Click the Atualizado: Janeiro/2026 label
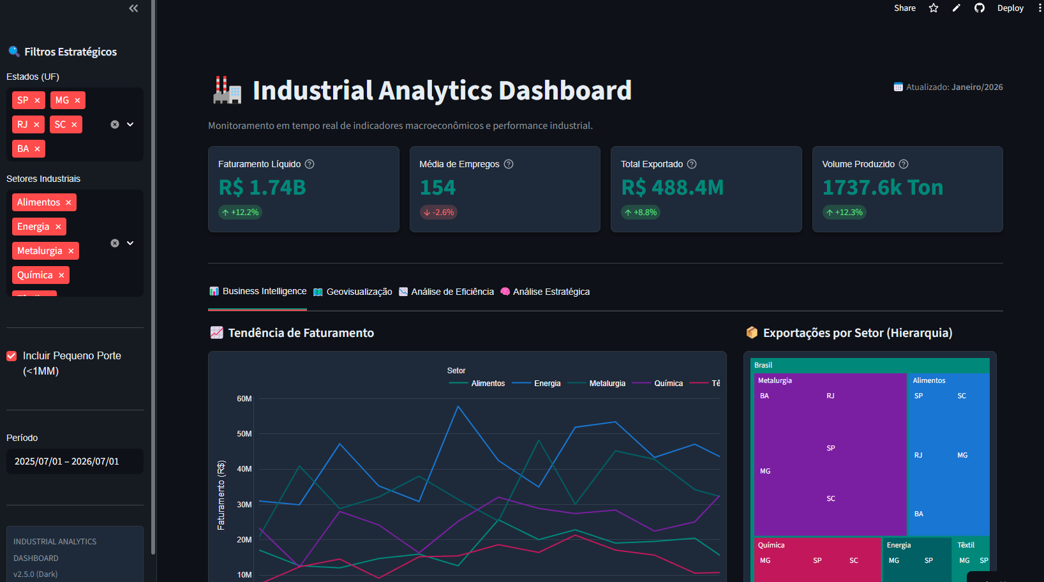 (948, 87)
